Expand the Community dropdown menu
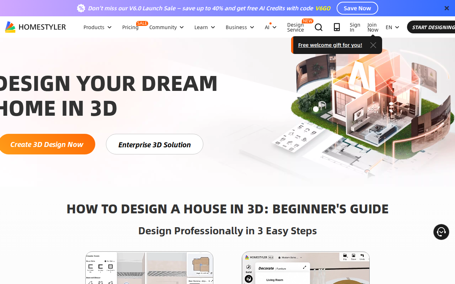The image size is (455, 284). [x=166, y=27]
